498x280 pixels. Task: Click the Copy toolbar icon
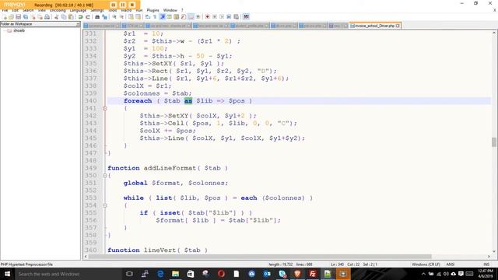[x=63, y=17]
